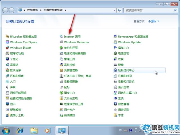Screen dimensions: 180x135
Task: Click the Windows CardSpace icon
Action: point(7,42)
